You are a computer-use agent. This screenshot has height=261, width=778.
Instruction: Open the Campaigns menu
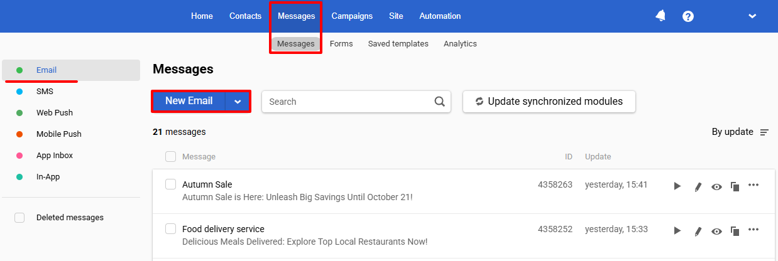[352, 16]
